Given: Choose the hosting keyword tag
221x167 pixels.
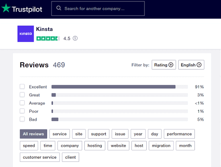Looking at the screenshot, I should coord(95,146).
